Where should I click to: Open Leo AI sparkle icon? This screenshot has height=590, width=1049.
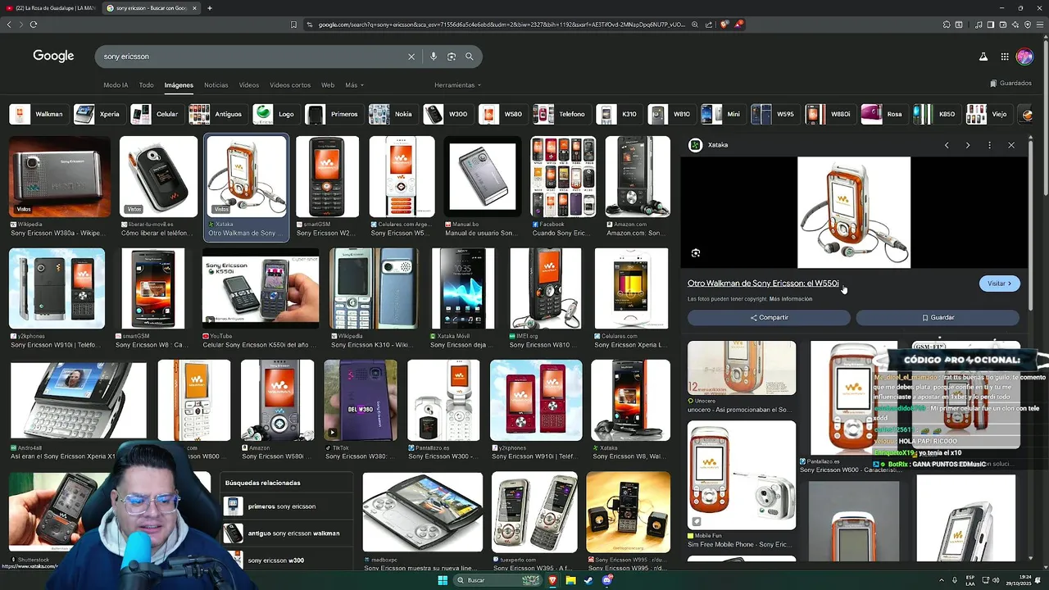click(x=1015, y=25)
